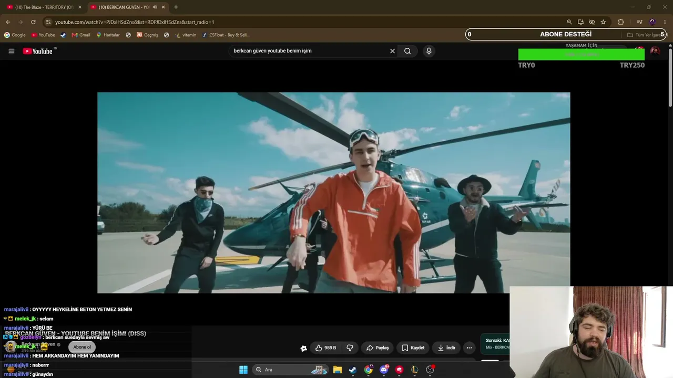This screenshot has height=378, width=673.
Task: Open the CSFloat - Buy & Sell bookmark
Action: (226, 35)
